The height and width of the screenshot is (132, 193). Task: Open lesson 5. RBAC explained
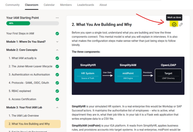(x=20, y=91)
